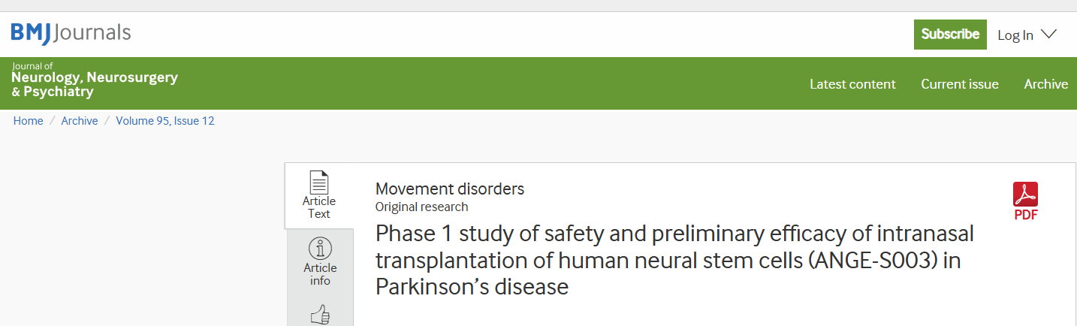Download the article via red PDF icon
Viewport: 1077px width, 326px height.
(1025, 195)
